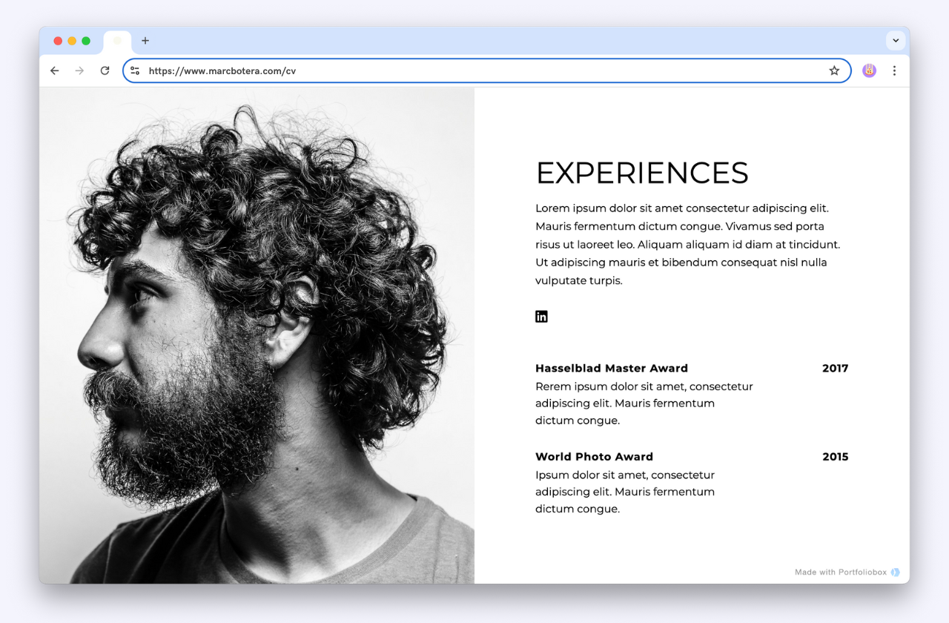Open Marc Botera's LinkedIn profile icon
This screenshot has height=623, width=949.
tap(541, 316)
